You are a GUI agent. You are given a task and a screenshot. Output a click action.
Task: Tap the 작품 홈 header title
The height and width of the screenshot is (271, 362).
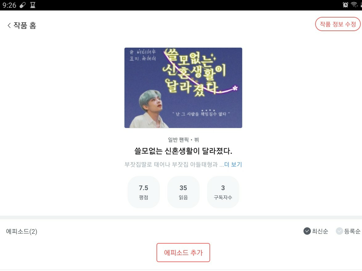[25, 25]
